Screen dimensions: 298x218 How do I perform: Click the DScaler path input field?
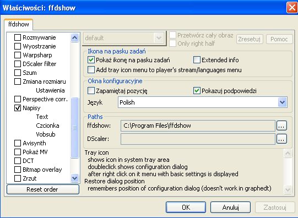click(198, 139)
